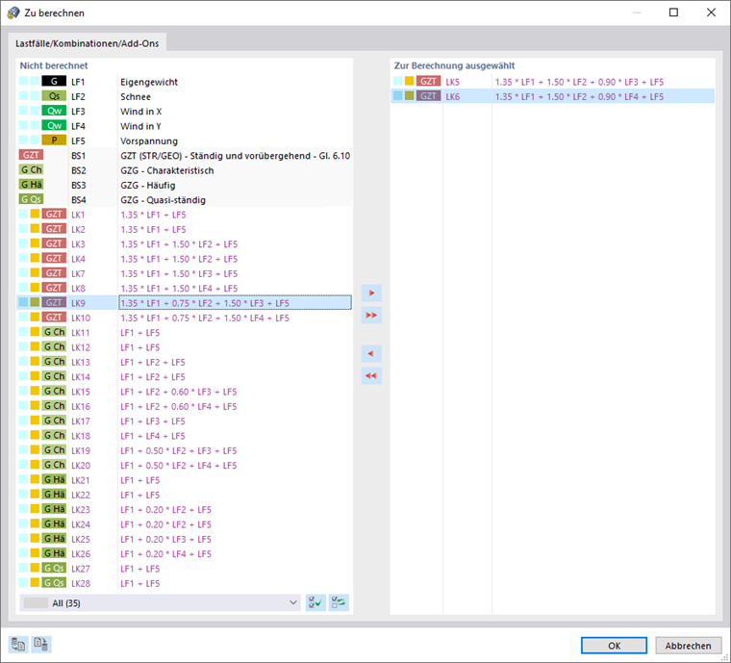Click the G Ch badge of BS2
731x663 pixels.
click(x=31, y=169)
